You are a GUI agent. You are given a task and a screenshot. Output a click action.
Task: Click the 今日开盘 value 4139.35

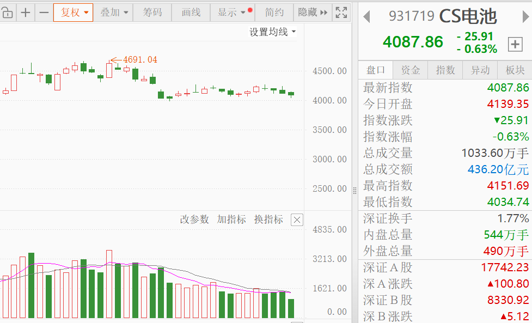508,104
